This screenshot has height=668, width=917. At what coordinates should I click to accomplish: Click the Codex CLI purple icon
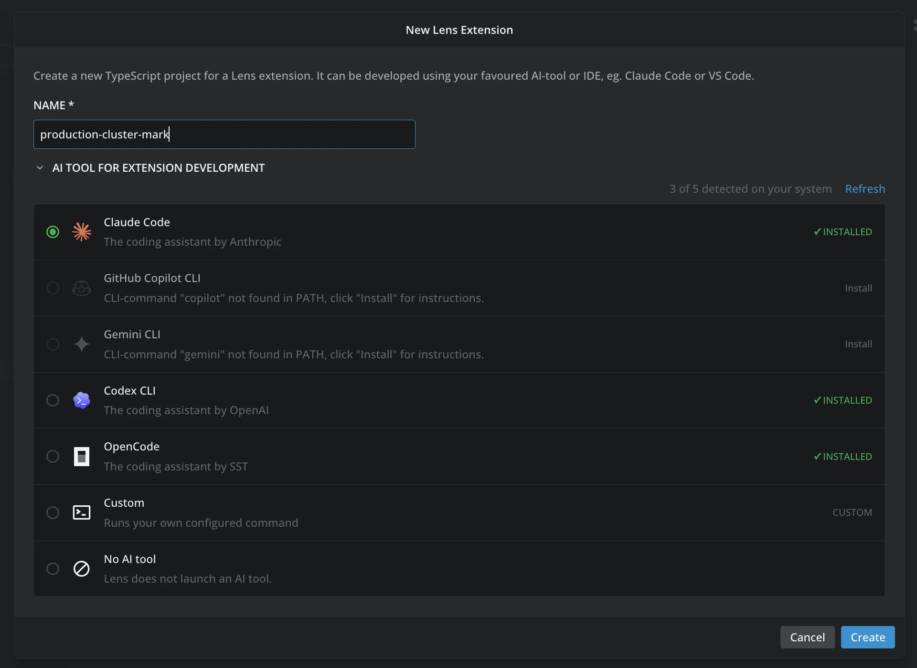(x=82, y=400)
